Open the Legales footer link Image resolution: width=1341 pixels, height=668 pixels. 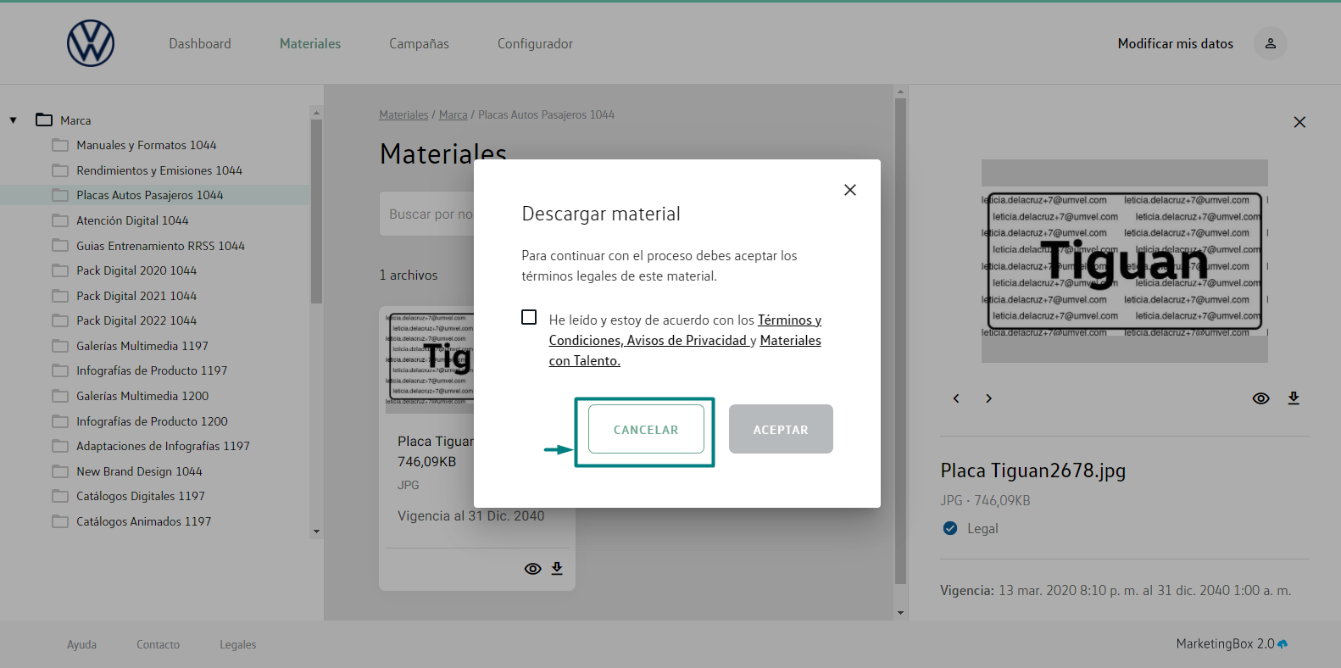click(238, 644)
